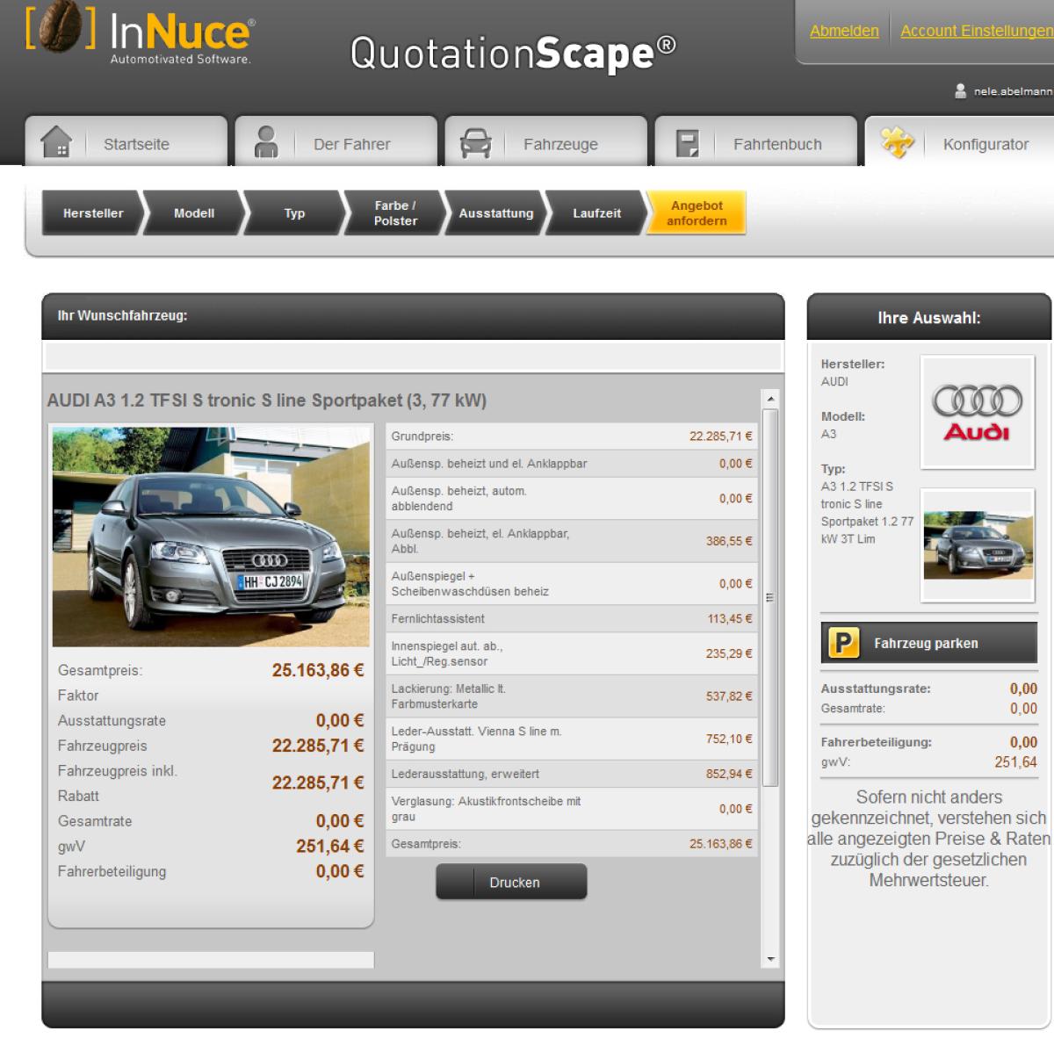Click the car icon on Fahrzeuge tab
The width and height of the screenshot is (1054, 1060).
coord(476,142)
